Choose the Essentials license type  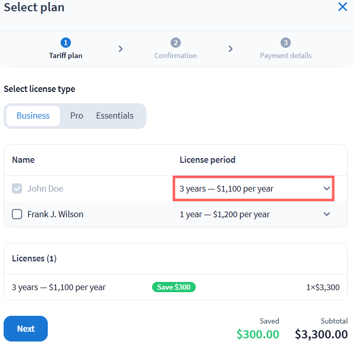[x=115, y=116]
